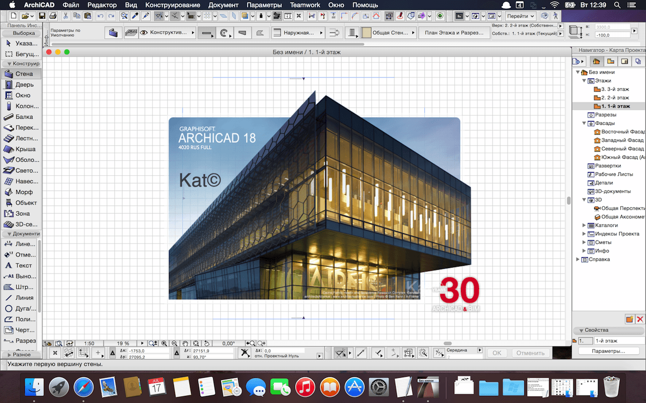
Task: Open the Файл menu
Action: (71, 5)
